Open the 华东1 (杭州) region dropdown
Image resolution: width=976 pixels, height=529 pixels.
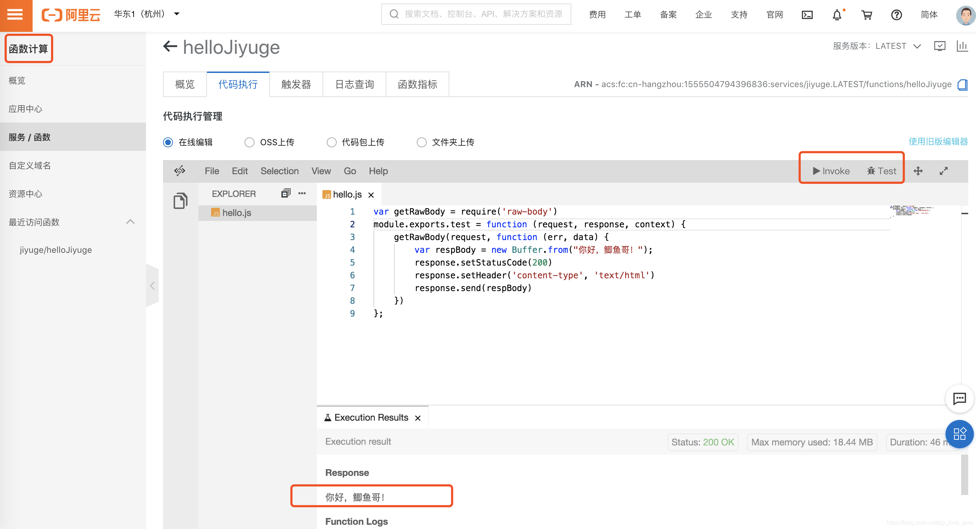pyautogui.click(x=146, y=15)
